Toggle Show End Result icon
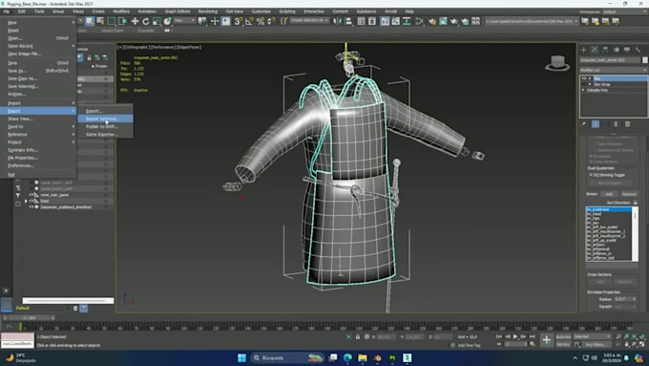Image resolution: width=649 pixels, height=366 pixels. [596, 124]
